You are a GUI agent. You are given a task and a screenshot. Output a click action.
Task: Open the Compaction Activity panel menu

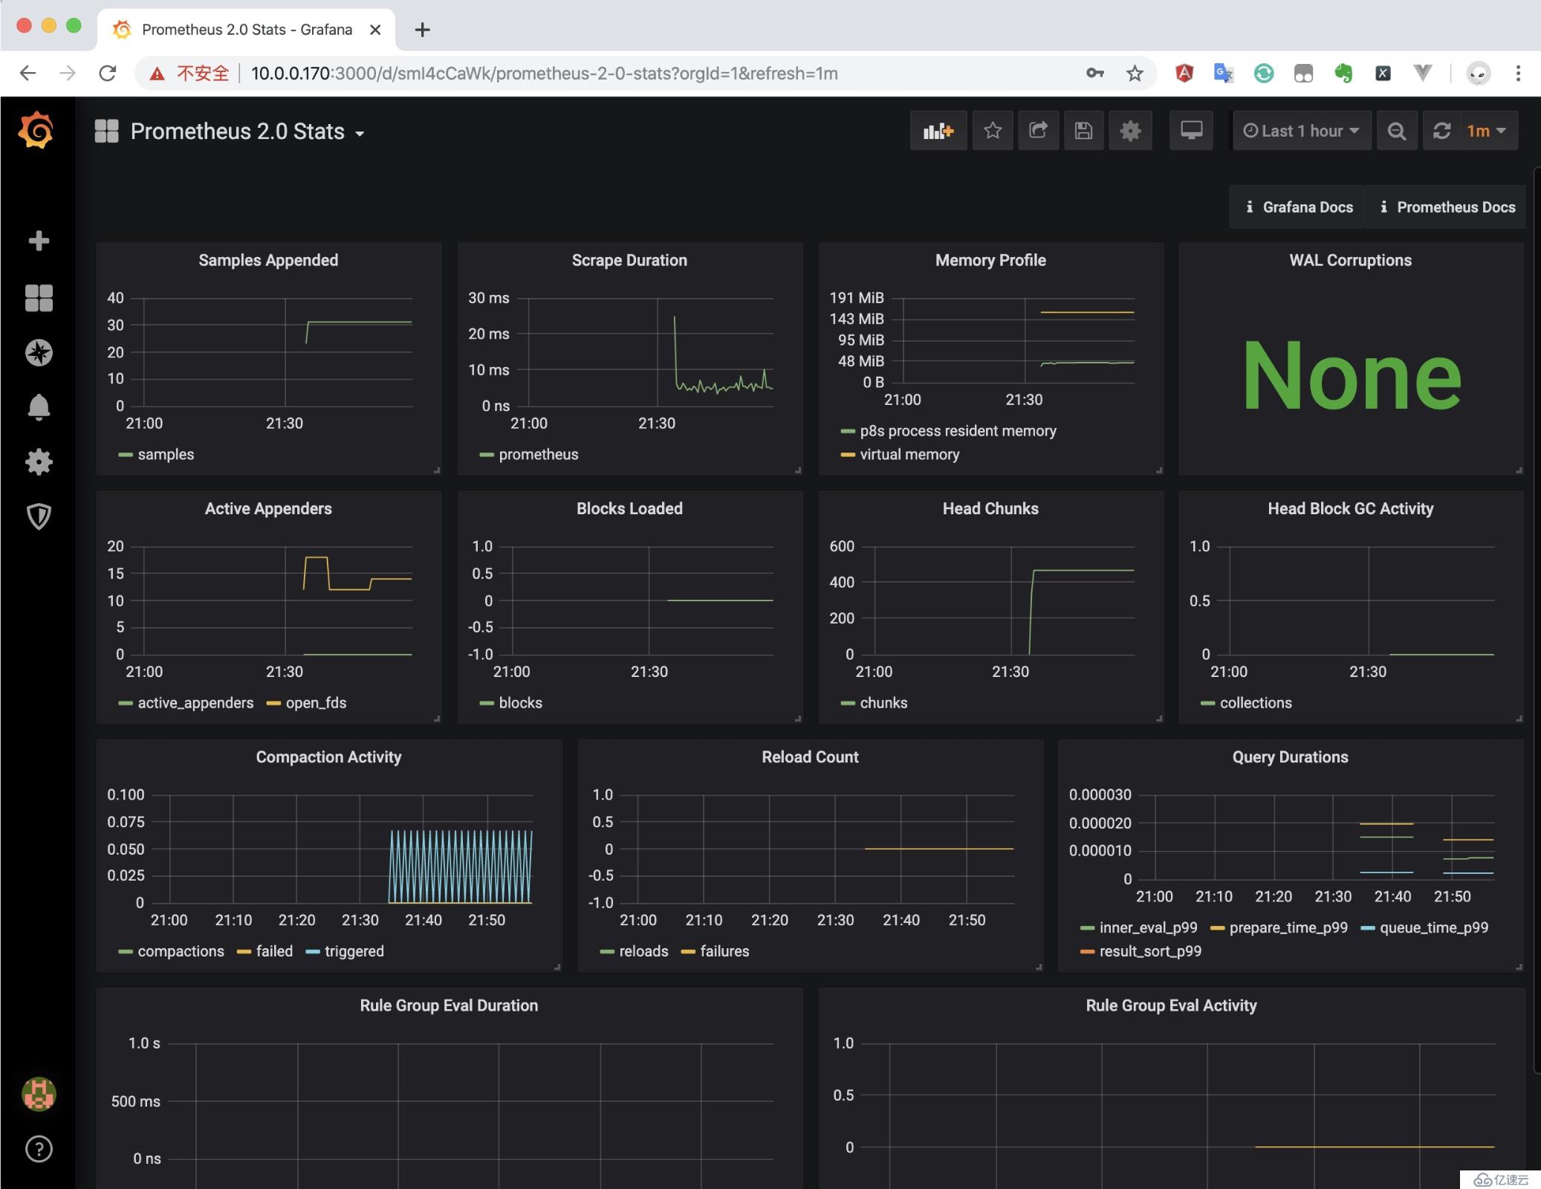point(328,757)
